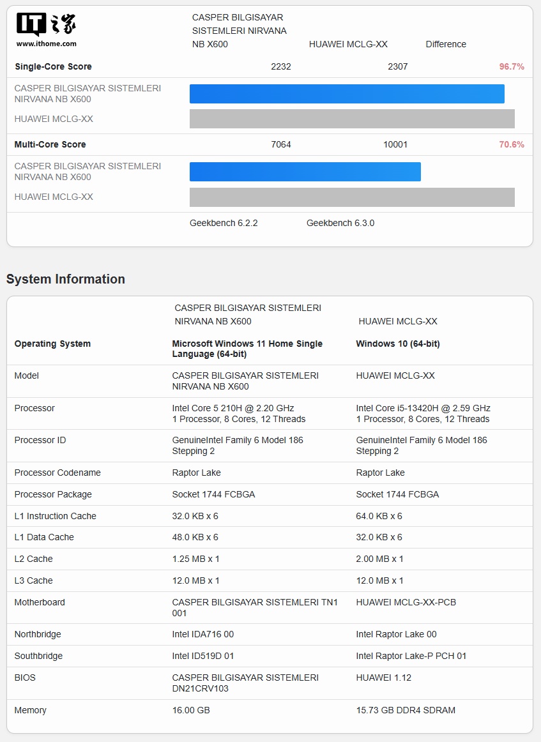Viewport: 541px width, 742px height.
Task: Select the Intel Core 5 210H processor text
Action: pyautogui.click(x=233, y=408)
